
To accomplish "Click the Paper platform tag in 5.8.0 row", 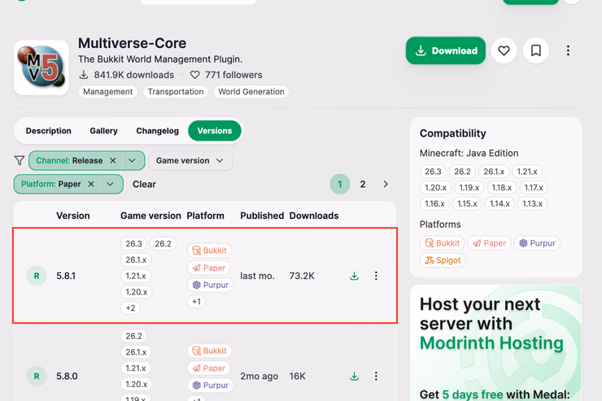I will point(209,368).
